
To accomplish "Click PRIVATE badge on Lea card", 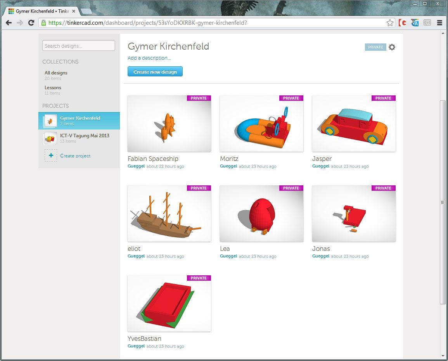I will coord(291,188).
